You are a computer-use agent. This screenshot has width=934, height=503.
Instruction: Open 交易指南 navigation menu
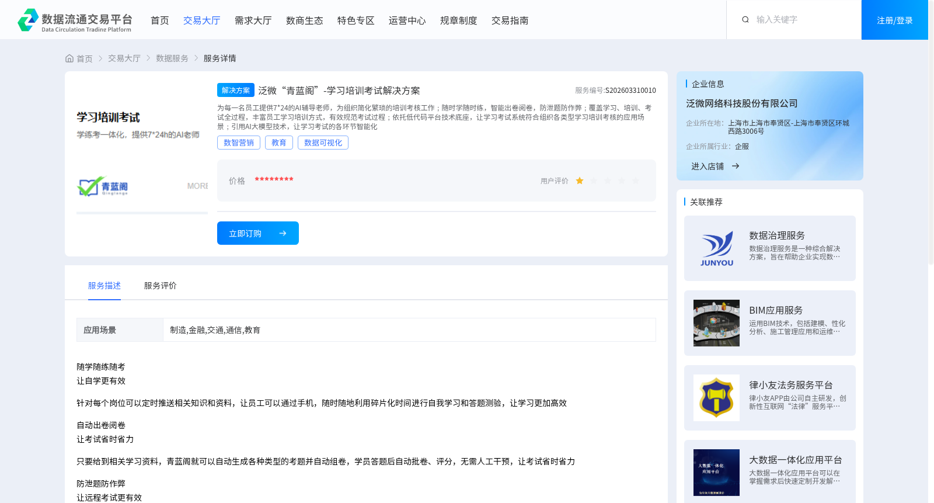click(x=510, y=20)
